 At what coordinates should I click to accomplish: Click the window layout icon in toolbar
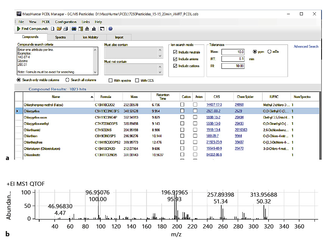coord(102,29)
